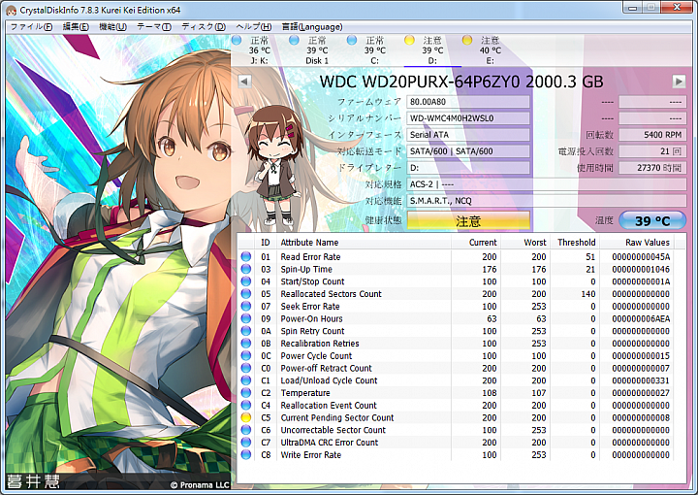The width and height of the screenshot is (698, 495).
Task: Click raw value 000000000331
Action: [641, 380]
